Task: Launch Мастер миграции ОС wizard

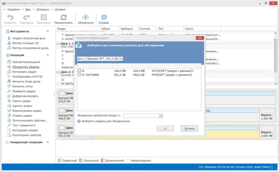Action: [x=25, y=43]
